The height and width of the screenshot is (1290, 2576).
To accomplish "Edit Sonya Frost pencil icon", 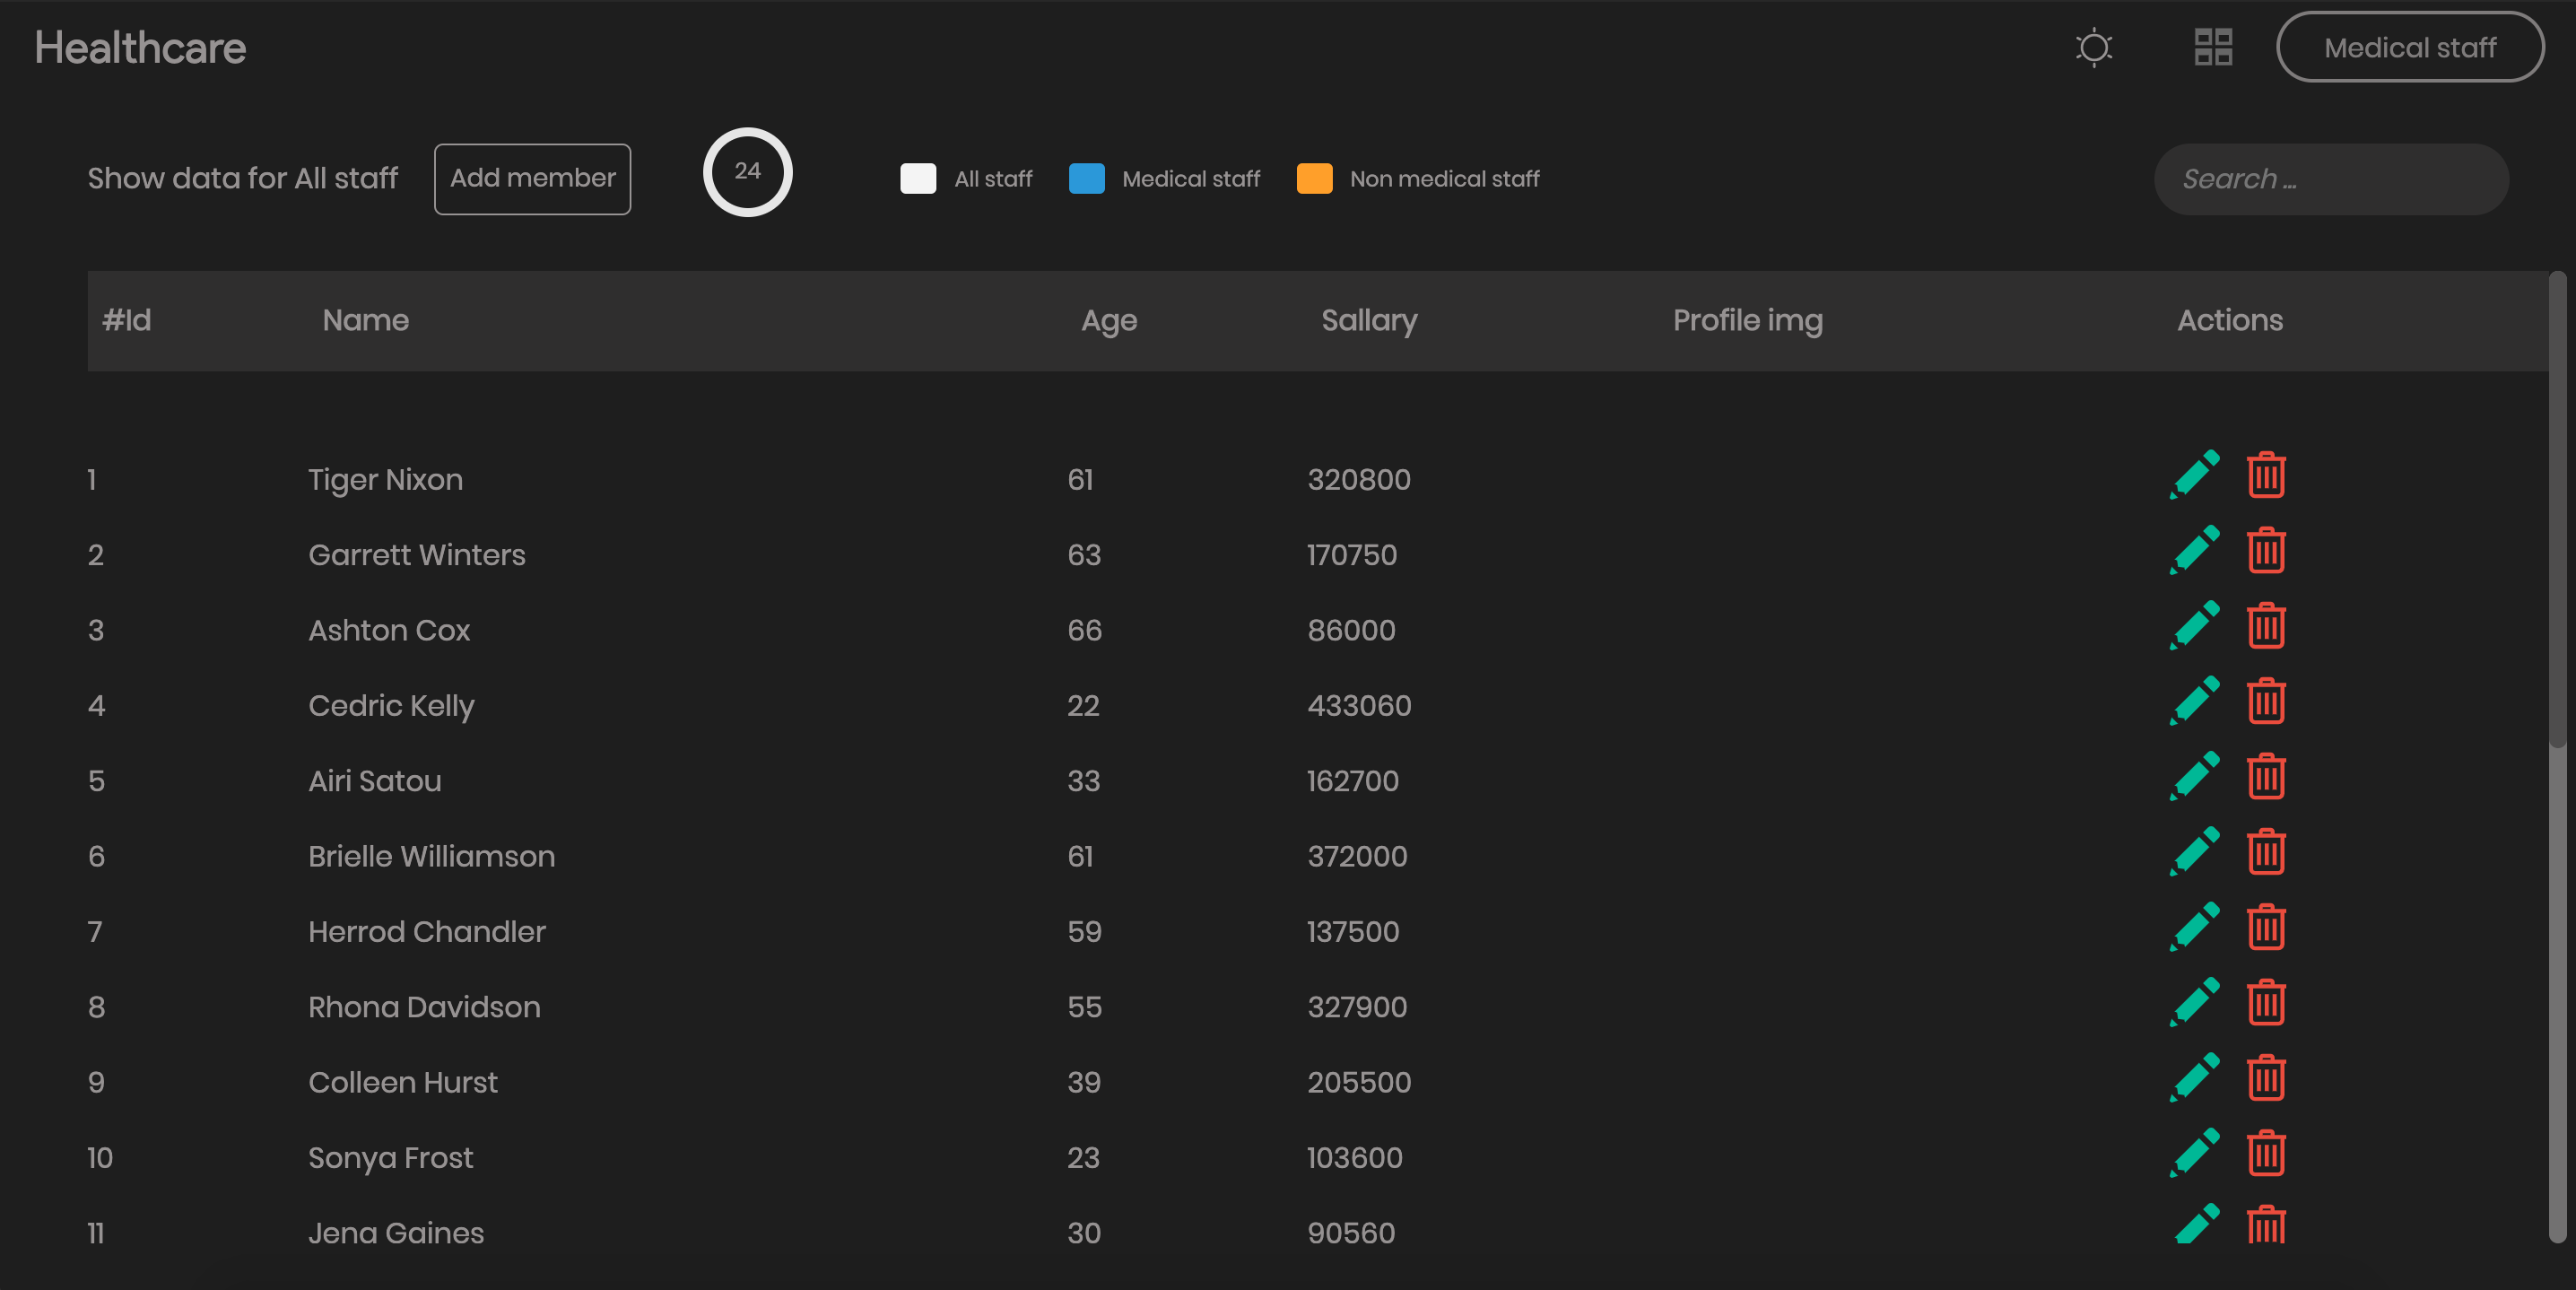I will (x=2194, y=1153).
